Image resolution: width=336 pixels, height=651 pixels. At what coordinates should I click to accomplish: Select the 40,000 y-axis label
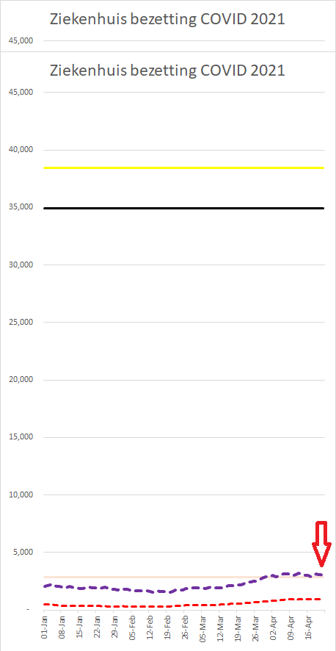[x=21, y=149]
